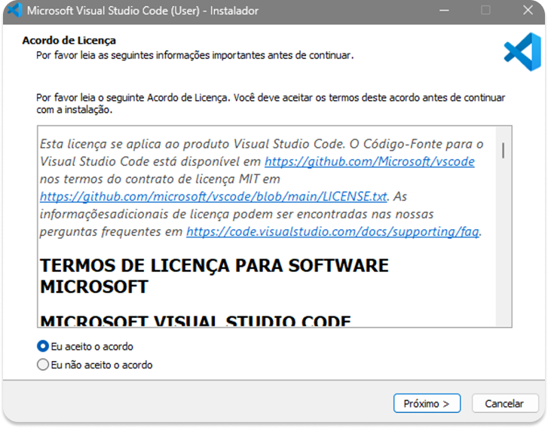Image resolution: width=548 pixels, height=428 pixels.
Task: Click the large VS Code logo
Action: coord(522,52)
